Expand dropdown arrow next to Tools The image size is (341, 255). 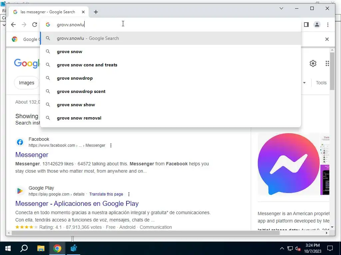tap(304, 83)
